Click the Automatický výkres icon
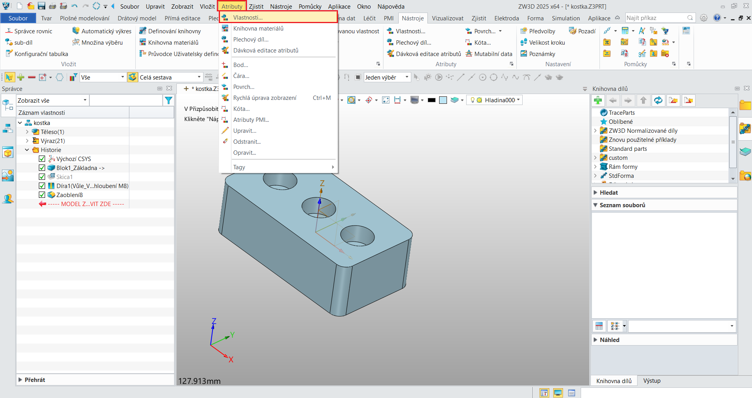Image resolution: width=752 pixels, height=398 pixels. coord(76,31)
